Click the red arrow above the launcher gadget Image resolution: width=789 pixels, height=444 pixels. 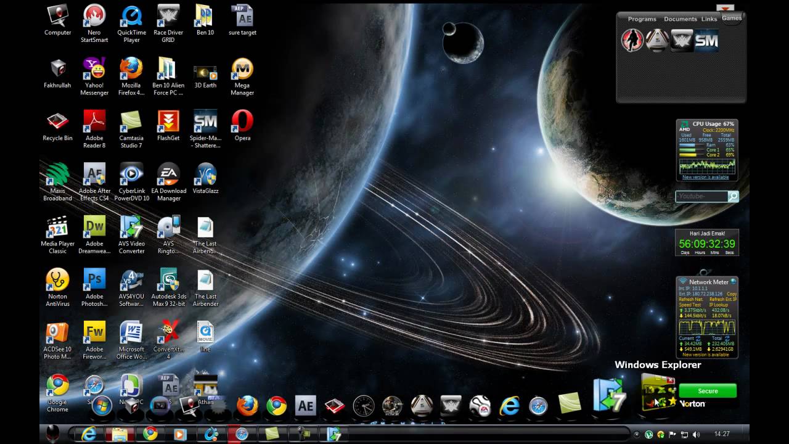[726, 8]
